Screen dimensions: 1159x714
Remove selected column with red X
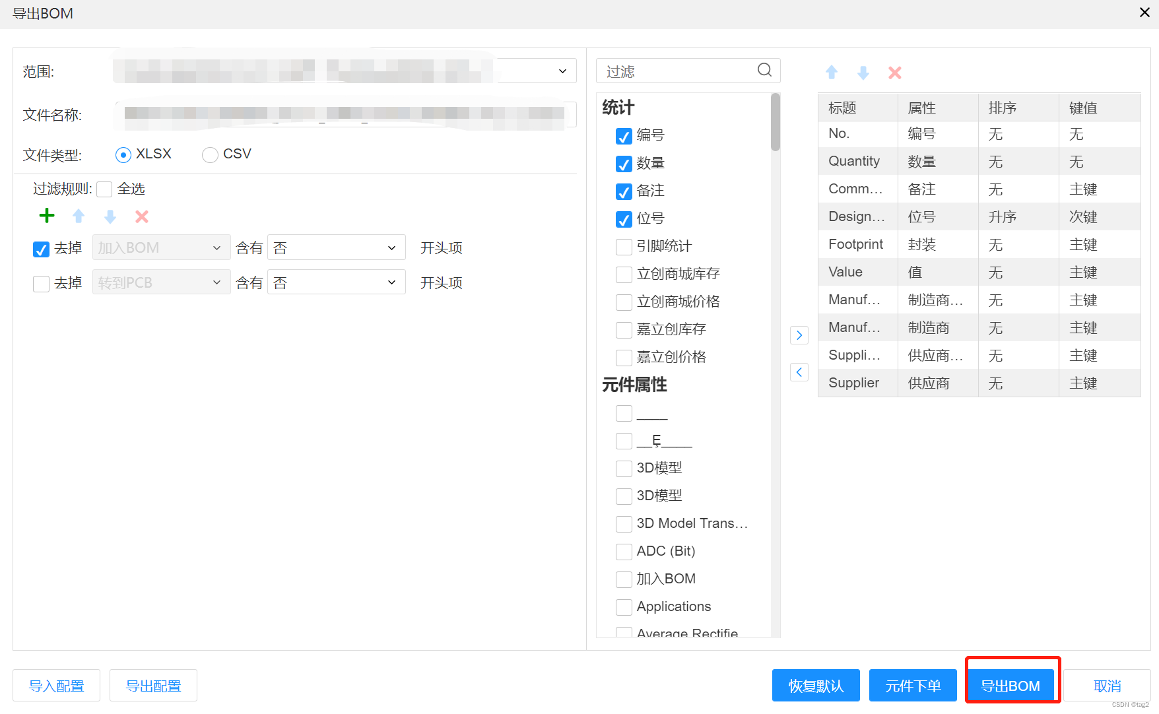point(895,72)
